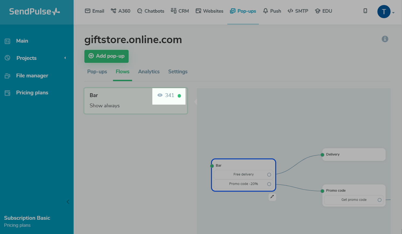Open the Pricing plans link under Subscription Basic
402x234 pixels.
[x=17, y=225]
